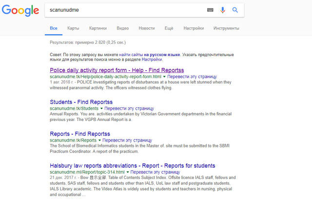Open Halsbury law reports abbreviations result
The height and width of the screenshot is (201, 312).
(x=133, y=166)
